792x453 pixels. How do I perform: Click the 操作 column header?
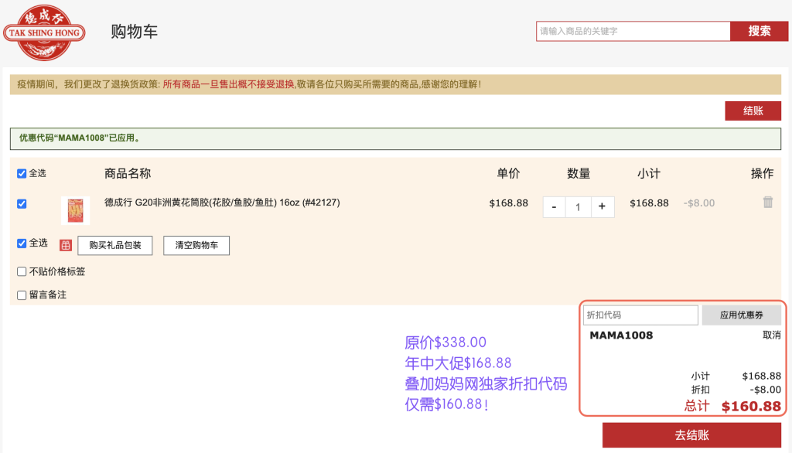pyautogui.click(x=762, y=174)
